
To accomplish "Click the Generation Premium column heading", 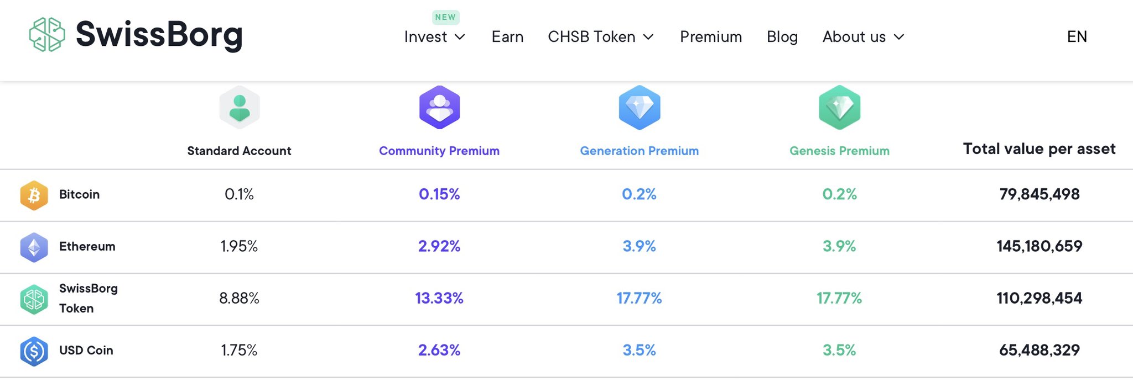I will click(x=639, y=151).
